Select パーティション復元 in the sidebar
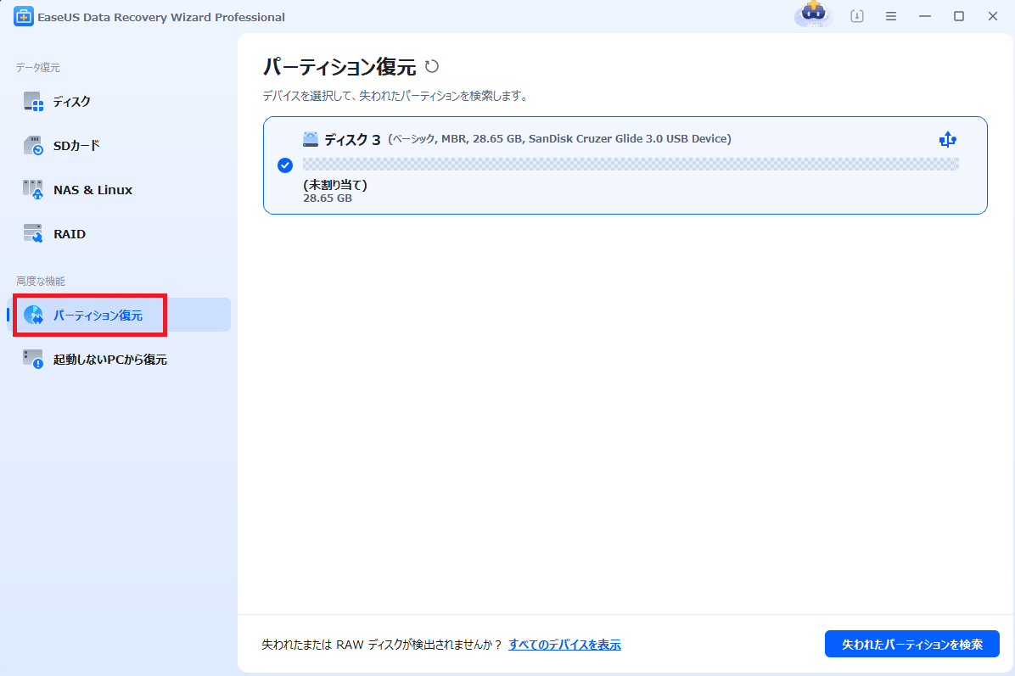Image resolution: width=1015 pixels, height=676 pixels. (x=98, y=316)
